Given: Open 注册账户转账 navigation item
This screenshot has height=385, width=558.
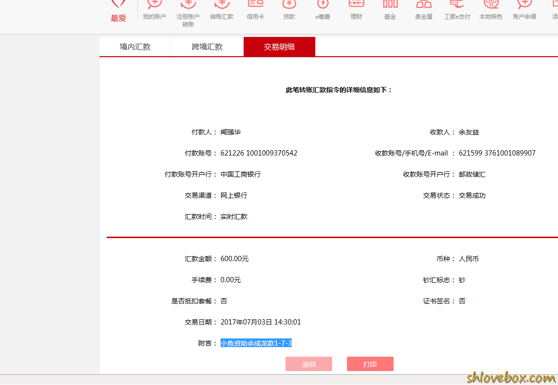Looking at the screenshot, I should pyautogui.click(x=188, y=14).
